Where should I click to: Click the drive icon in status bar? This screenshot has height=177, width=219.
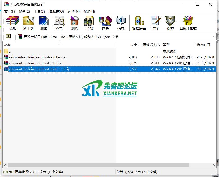point(6,172)
